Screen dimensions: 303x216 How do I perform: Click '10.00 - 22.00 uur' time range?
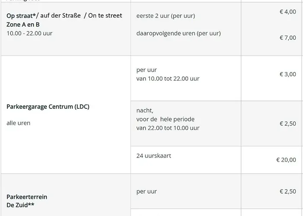click(x=29, y=33)
